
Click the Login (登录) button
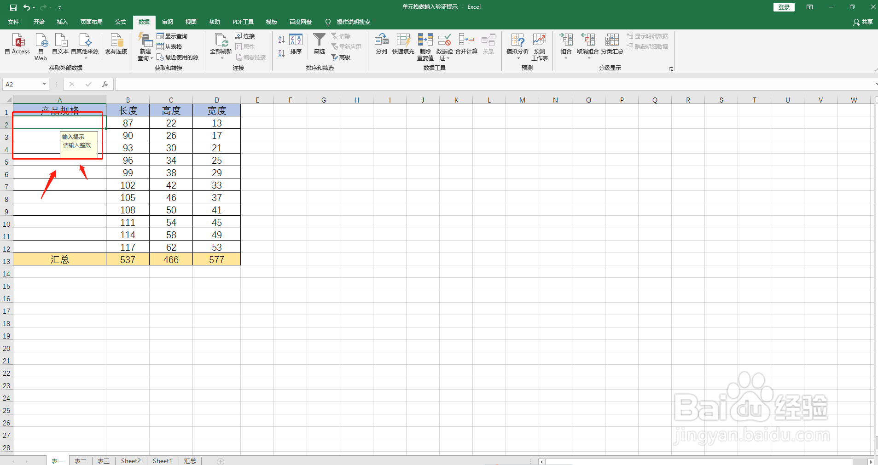(784, 7)
